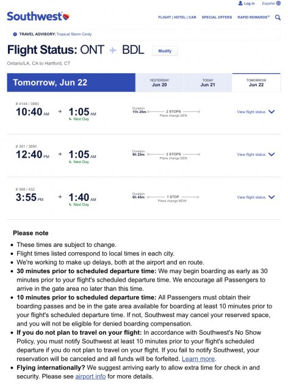Viewport: 288px width, 391px height.
Task: Click View flight status for flight 368/432
Action: 251,197
